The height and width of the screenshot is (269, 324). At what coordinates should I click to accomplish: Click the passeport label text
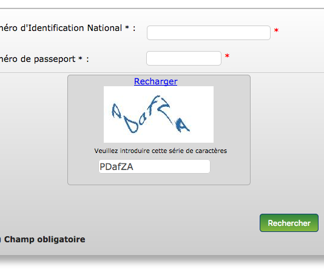[x=55, y=60]
